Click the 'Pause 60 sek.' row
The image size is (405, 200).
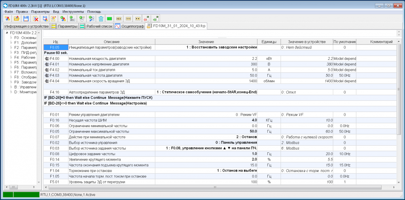(220, 53)
